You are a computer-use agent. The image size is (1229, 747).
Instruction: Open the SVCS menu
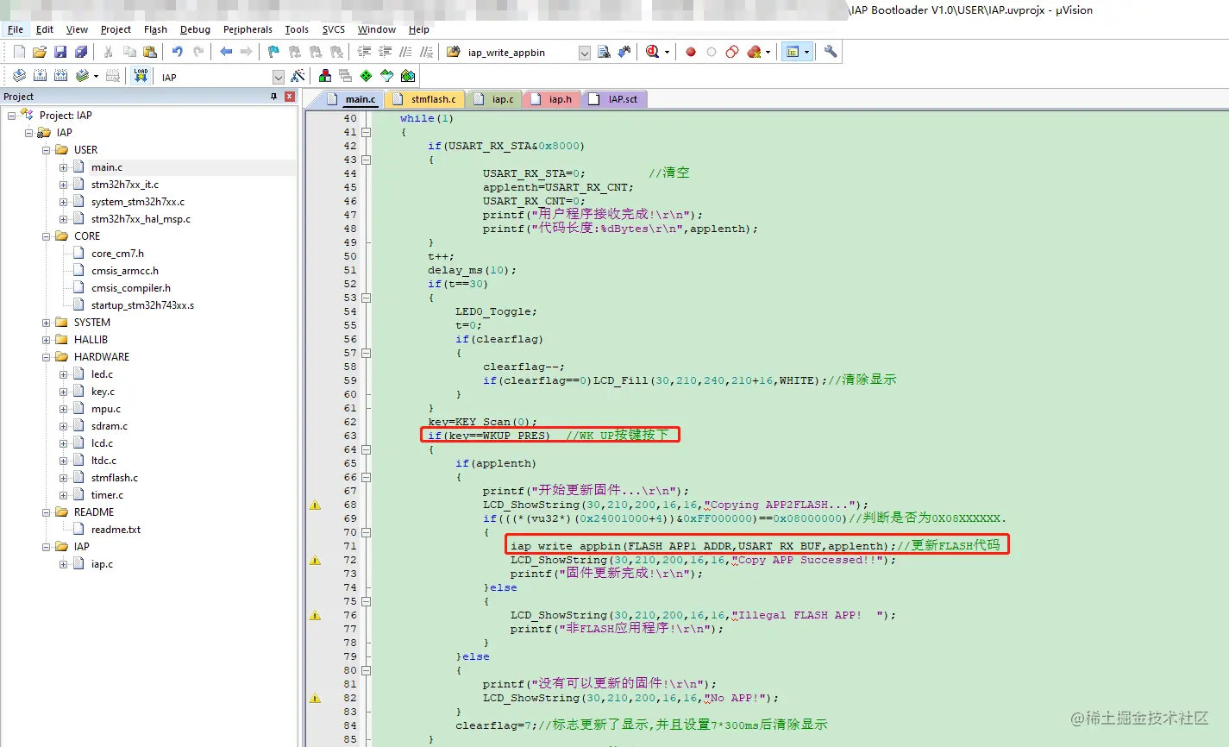pyautogui.click(x=334, y=29)
